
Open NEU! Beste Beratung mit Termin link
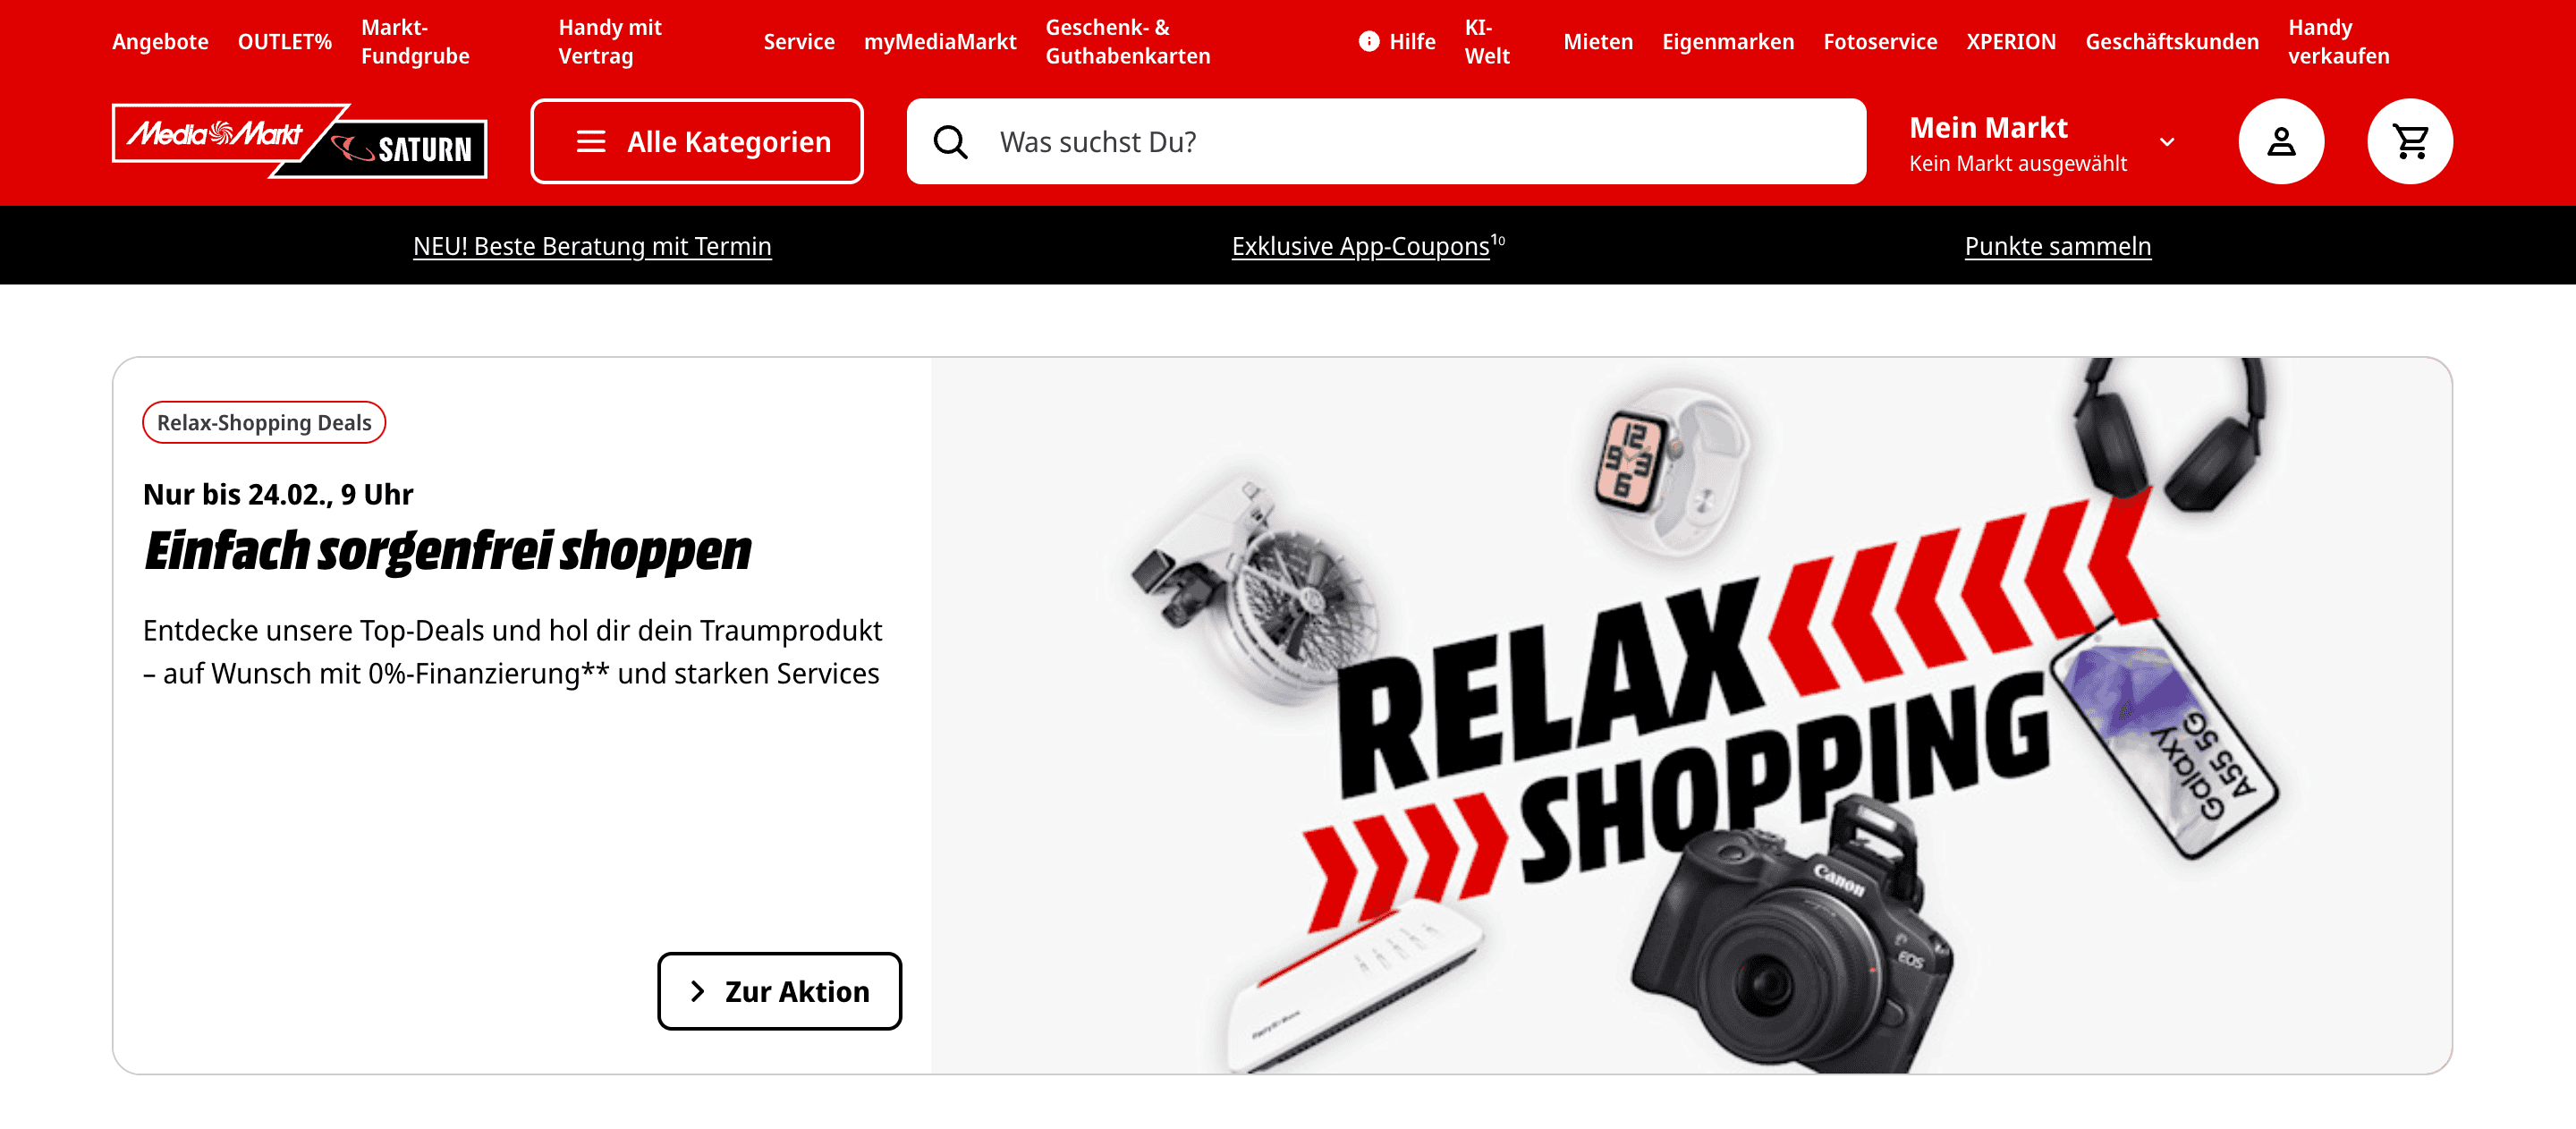(x=592, y=246)
